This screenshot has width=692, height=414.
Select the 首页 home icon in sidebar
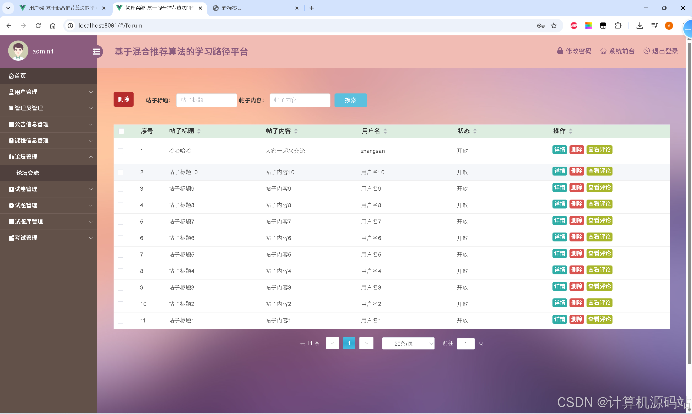point(11,76)
